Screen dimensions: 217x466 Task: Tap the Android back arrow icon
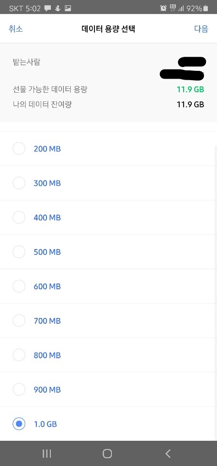pos(168,453)
